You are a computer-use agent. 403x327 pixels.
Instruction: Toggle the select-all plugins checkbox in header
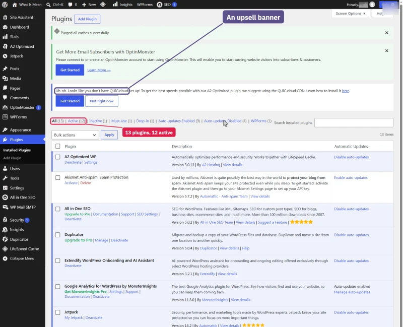(58, 146)
